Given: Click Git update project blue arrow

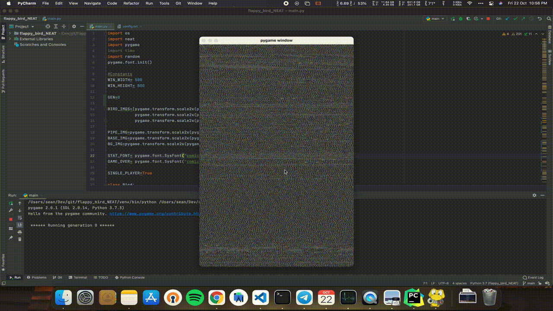Looking at the screenshot, I should pyautogui.click(x=507, y=19).
